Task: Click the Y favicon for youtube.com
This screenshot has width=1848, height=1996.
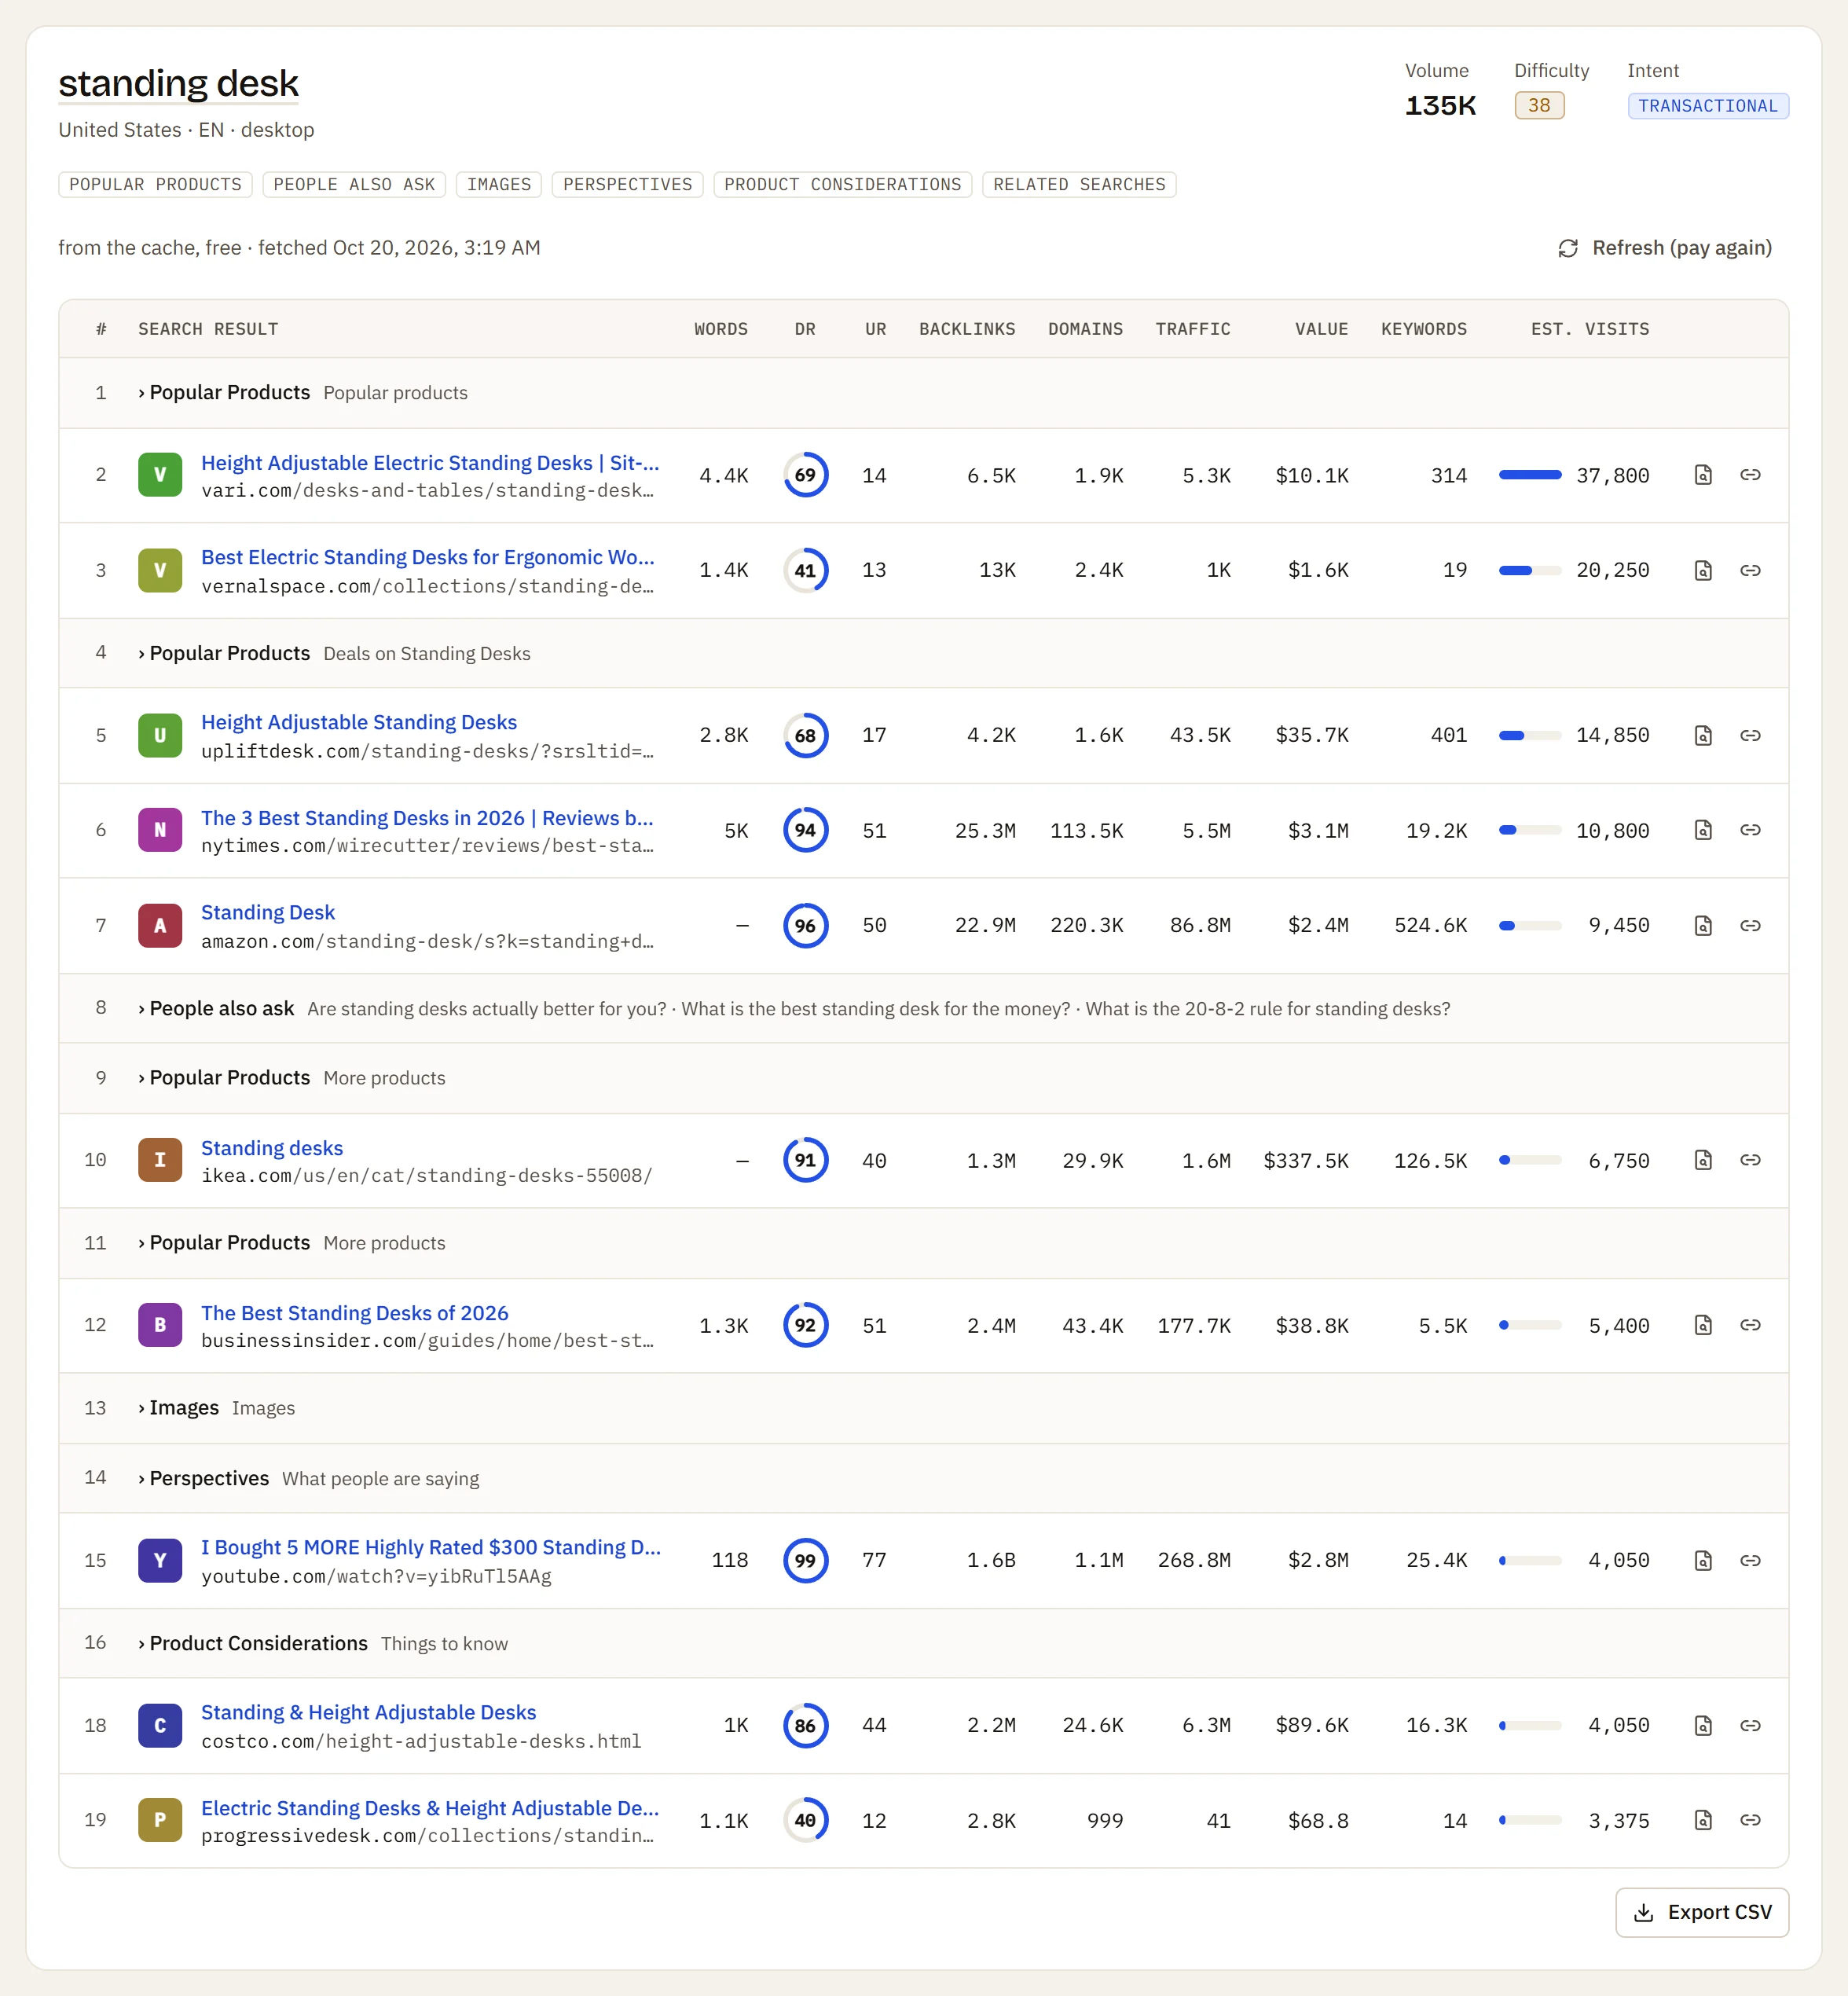Action: (x=160, y=1560)
